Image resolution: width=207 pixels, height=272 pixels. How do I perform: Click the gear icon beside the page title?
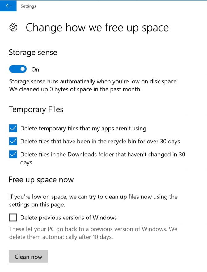coord(13,28)
